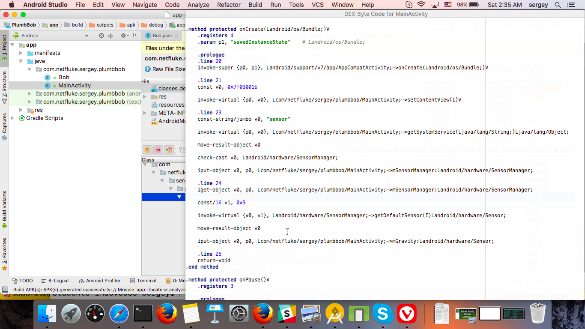Screen dimensions: 585x329
Task: Open the Build menu
Action: pyautogui.click(x=255, y=5)
